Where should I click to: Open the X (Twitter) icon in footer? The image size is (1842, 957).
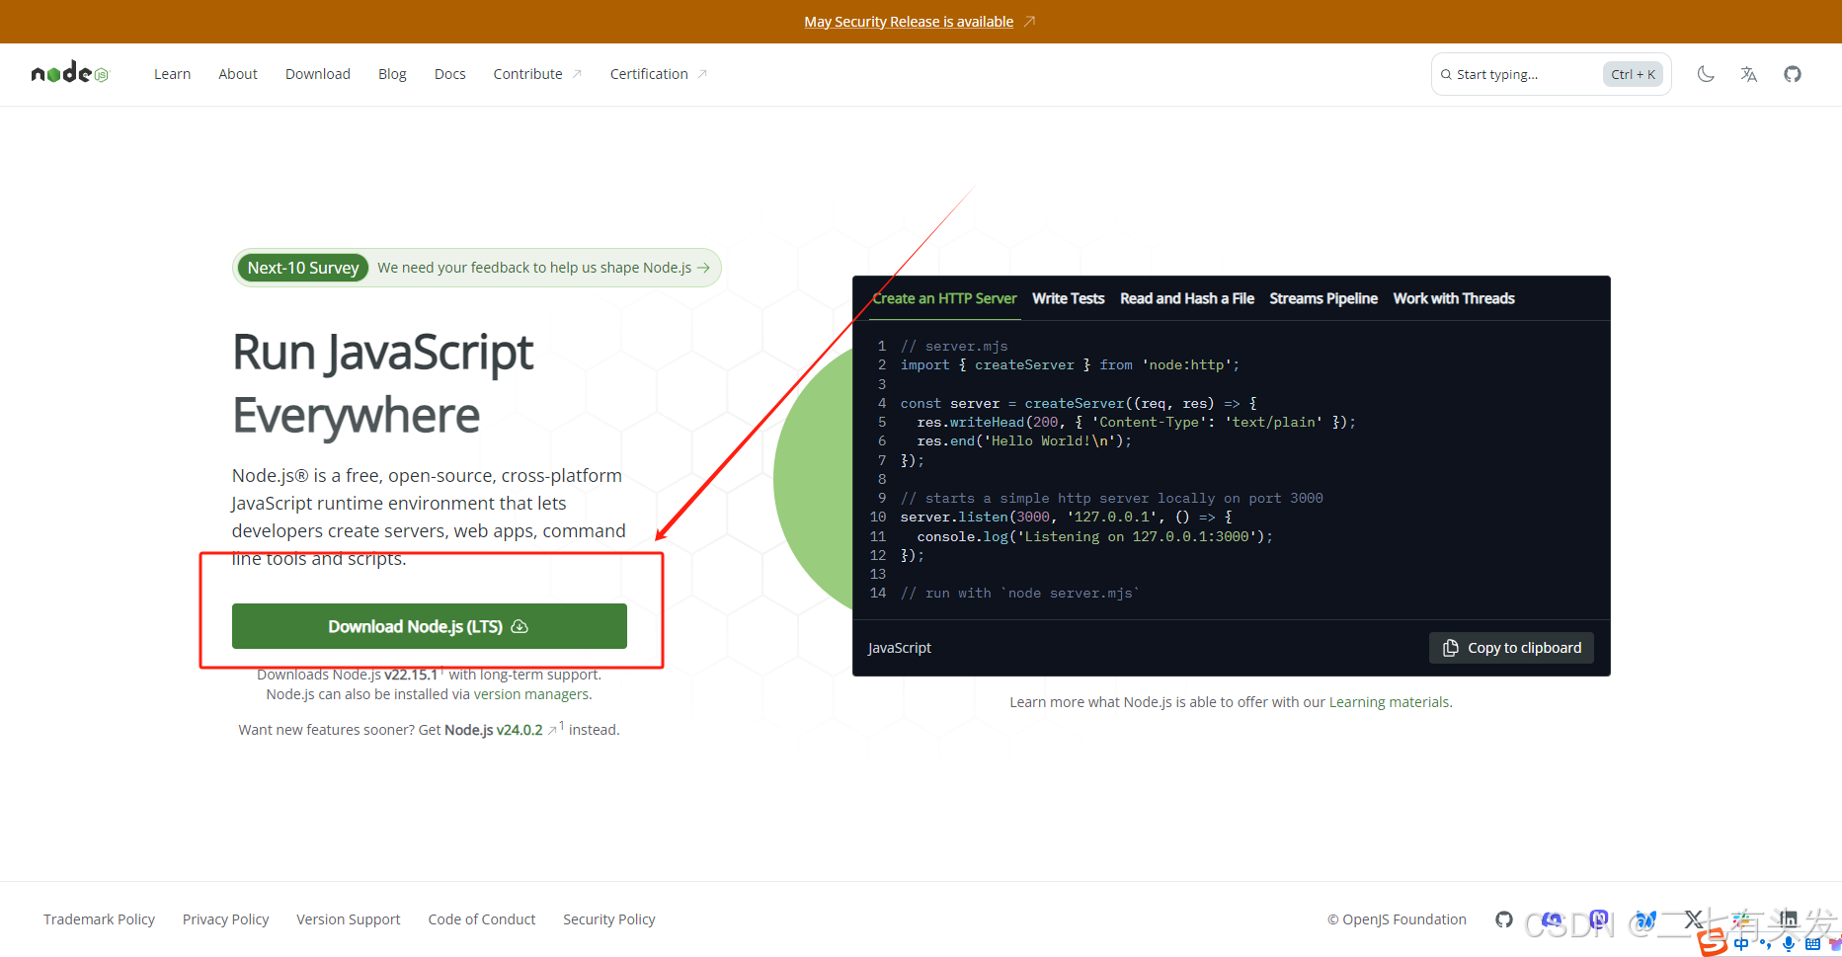click(x=1693, y=919)
